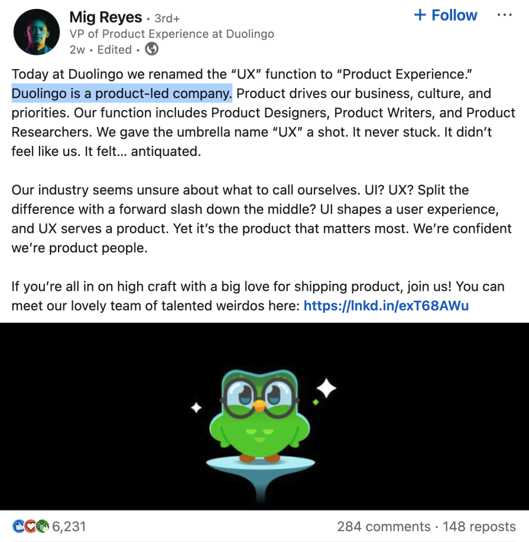The image size is (529, 542).
Task: Expand the overflow menu at top right
Action: (505, 15)
